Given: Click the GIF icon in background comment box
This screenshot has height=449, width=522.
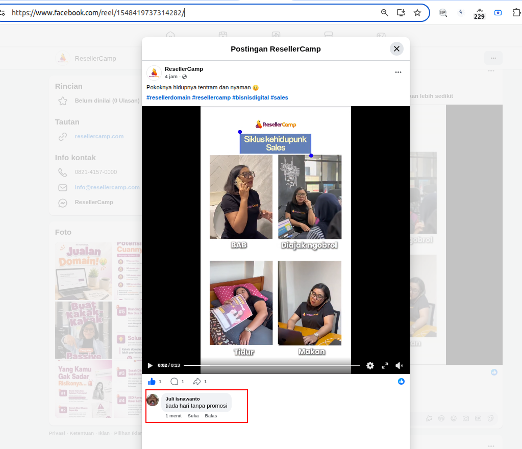Looking at the screenshot, I should click(478, 419).
